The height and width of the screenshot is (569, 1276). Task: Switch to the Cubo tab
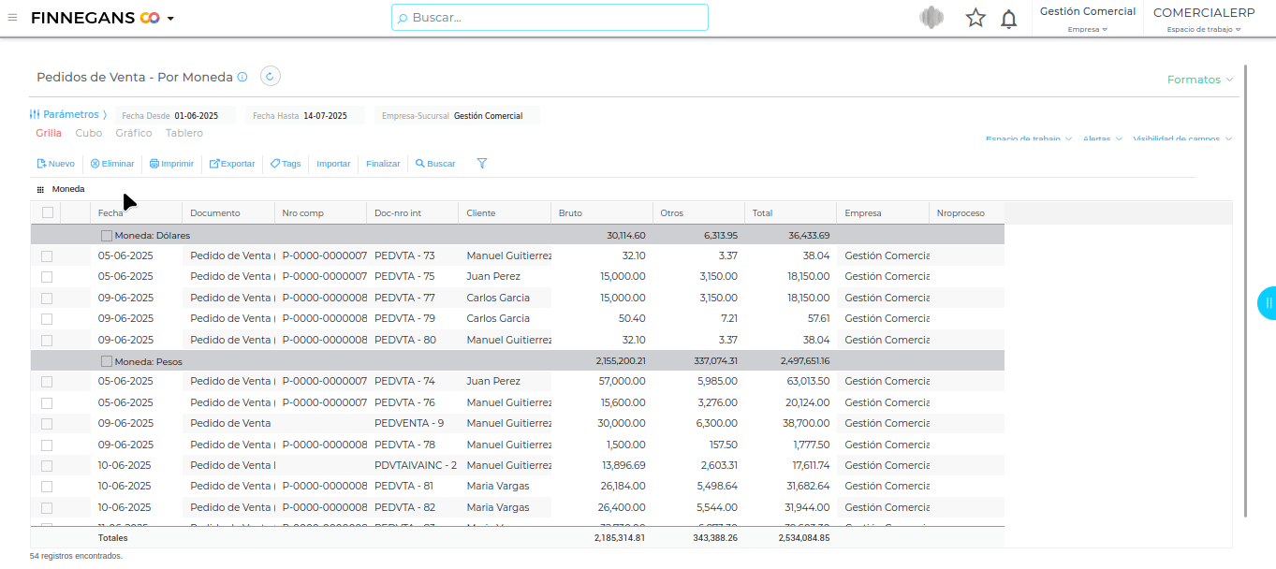(x=89, y=133)
